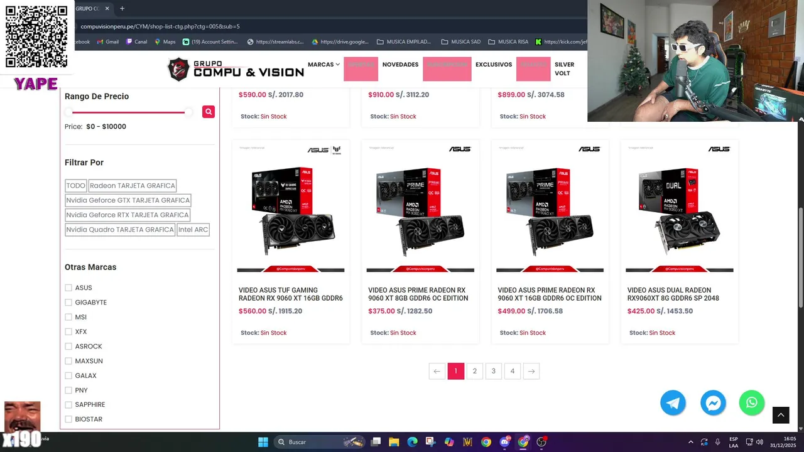Open MUSICA RISA bookmark folder
The width and height of the screenshot is (804, 452).
point(508,42)
